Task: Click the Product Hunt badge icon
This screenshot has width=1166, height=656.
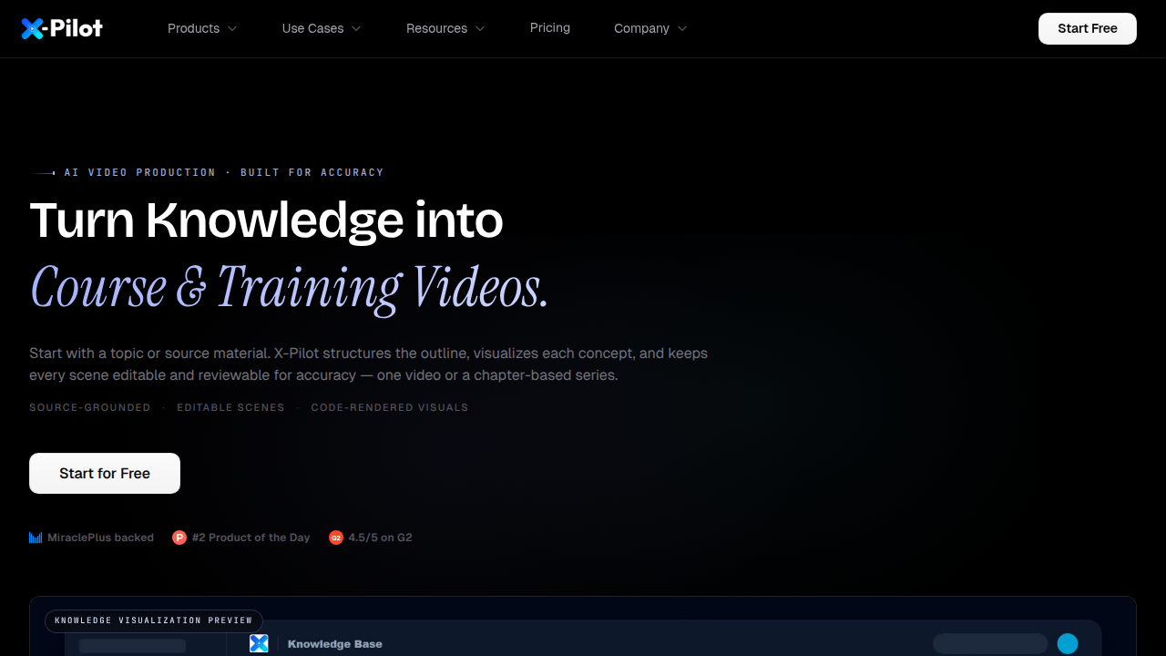Action: (179, 538)
